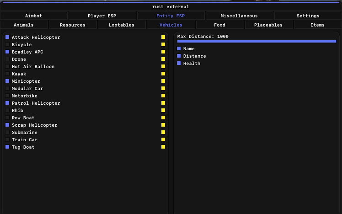Click the Submarine color swatch
342x214 pixels.
tap(163, 132)
